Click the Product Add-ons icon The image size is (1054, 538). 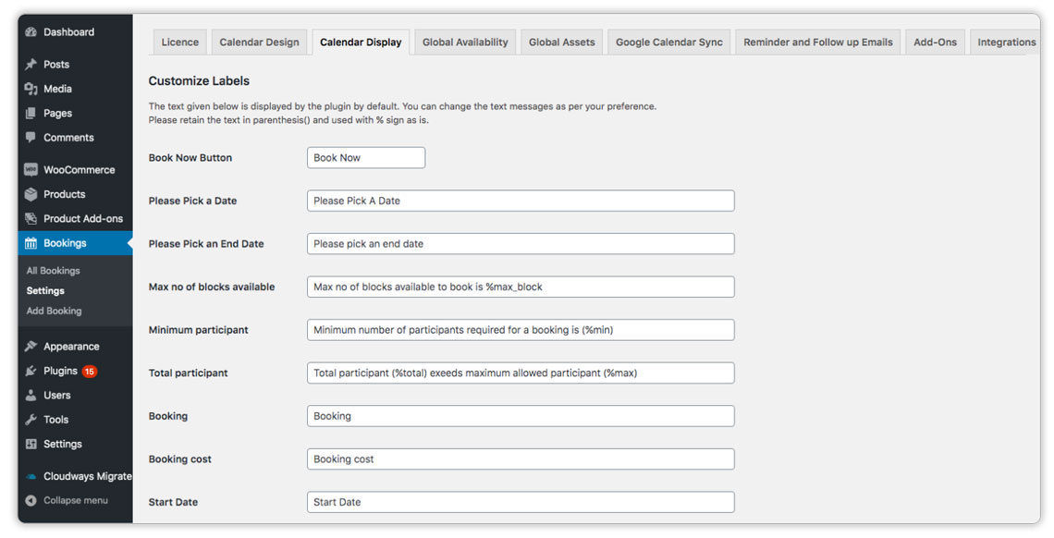(x=31, y=218)
